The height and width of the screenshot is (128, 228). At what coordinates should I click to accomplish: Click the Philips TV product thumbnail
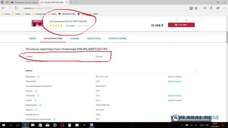[x=37, y=23]
